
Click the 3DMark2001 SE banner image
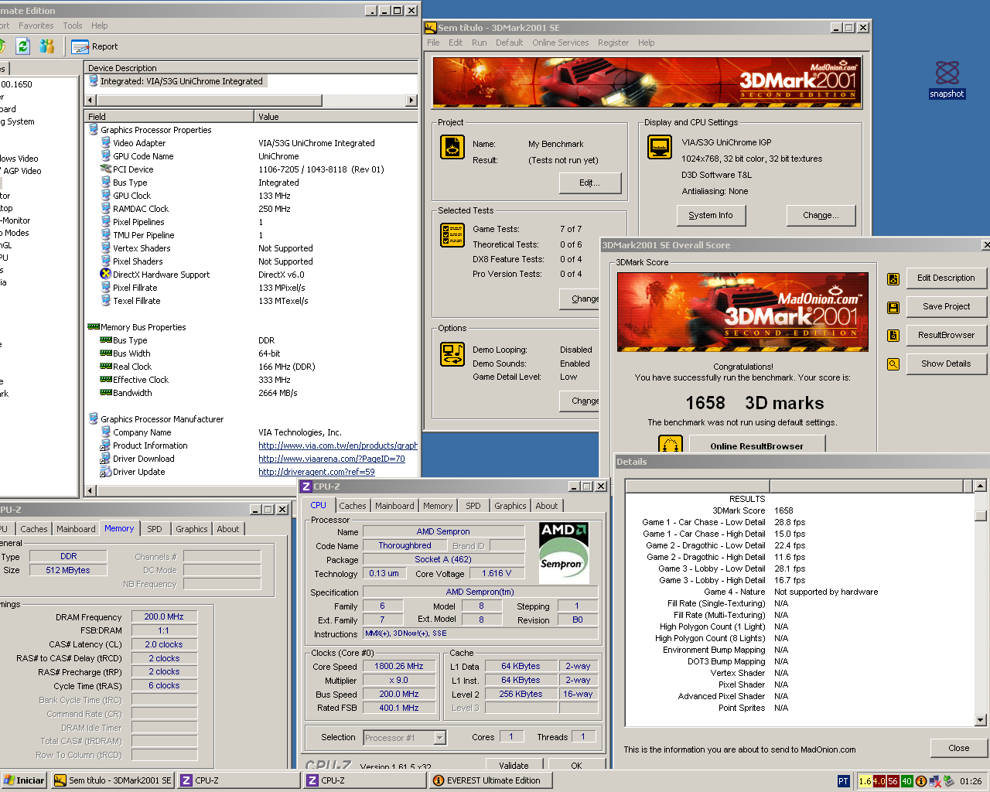[x=647, y=82]
